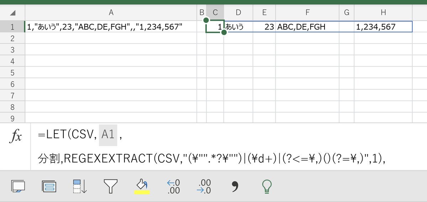This screenshot has width=427, height=202.
Task: Tap the first bottom toolbar window icon
Action: coord(18,186)
